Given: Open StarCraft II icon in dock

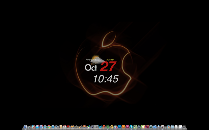Looking at the screenshot, I should [x=139, y=127].
